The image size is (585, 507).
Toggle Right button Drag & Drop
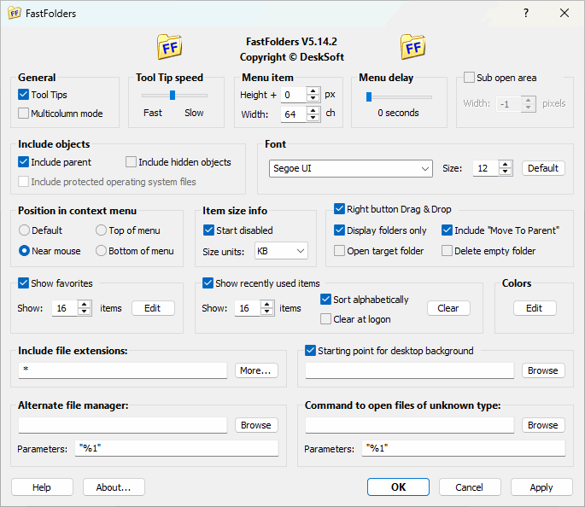340,209
